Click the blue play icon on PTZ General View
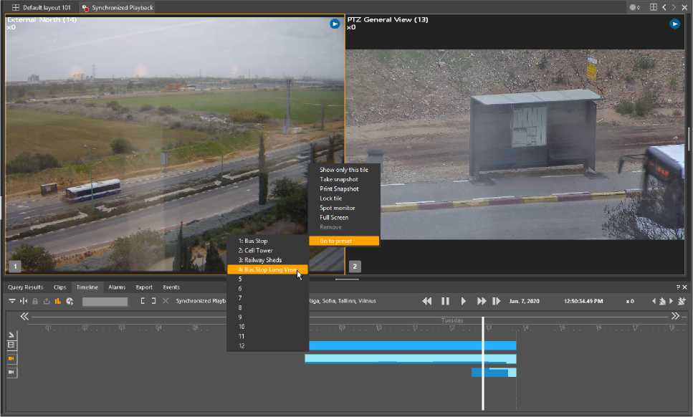 pos(674,24)
